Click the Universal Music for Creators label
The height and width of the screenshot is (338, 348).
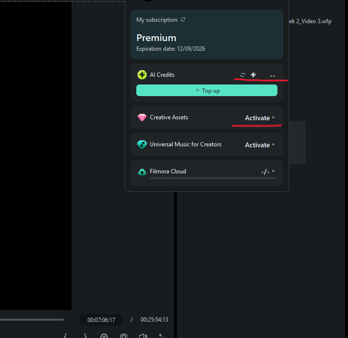186,144
